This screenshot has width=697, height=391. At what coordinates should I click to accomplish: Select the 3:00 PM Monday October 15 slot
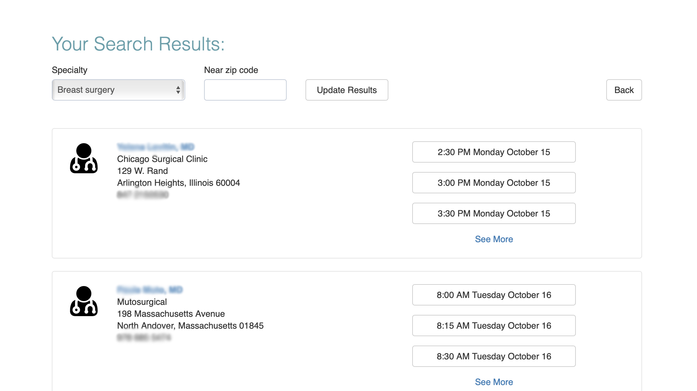pos(494,183)
